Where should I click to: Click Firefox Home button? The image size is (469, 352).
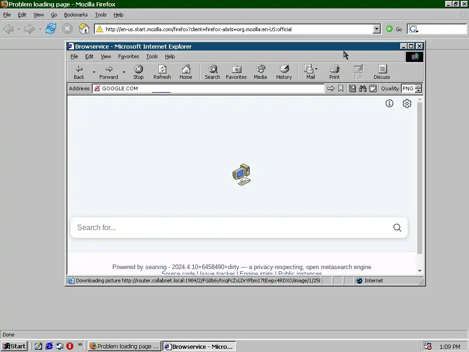pos(84,29)
